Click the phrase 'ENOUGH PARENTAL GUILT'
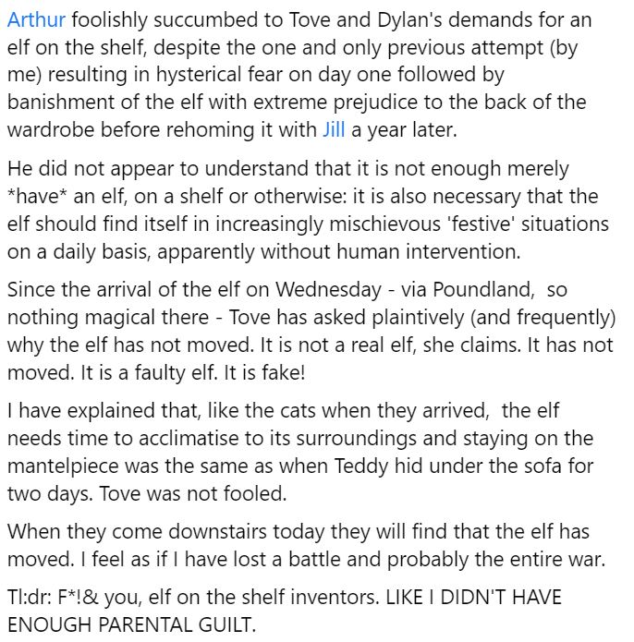 click(129, 625)
